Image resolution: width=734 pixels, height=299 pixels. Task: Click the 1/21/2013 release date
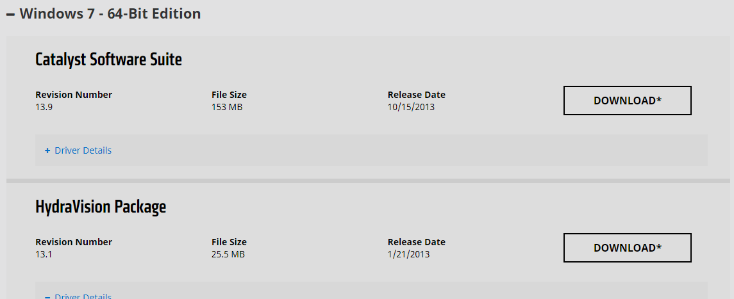(408, 254)
